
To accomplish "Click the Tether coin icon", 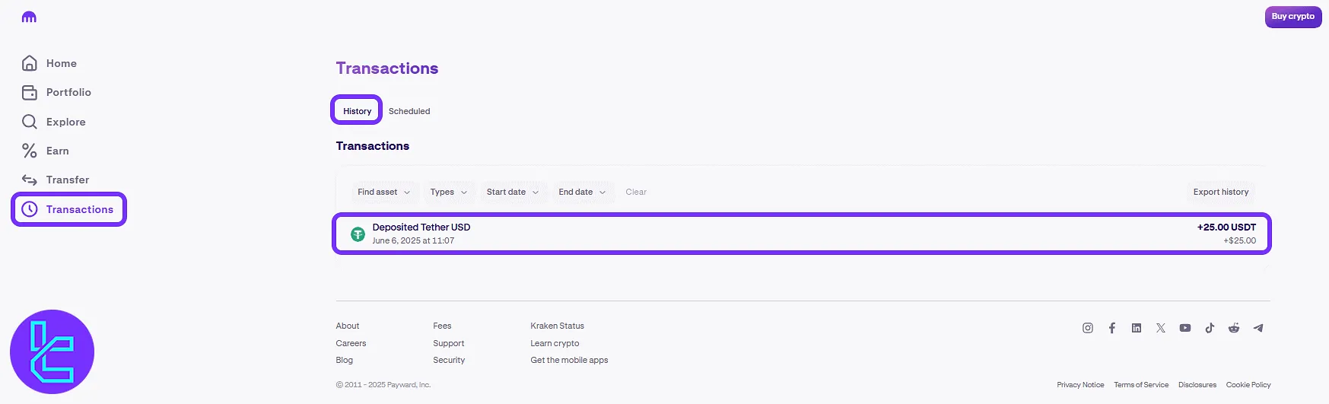I will point(358,234).
